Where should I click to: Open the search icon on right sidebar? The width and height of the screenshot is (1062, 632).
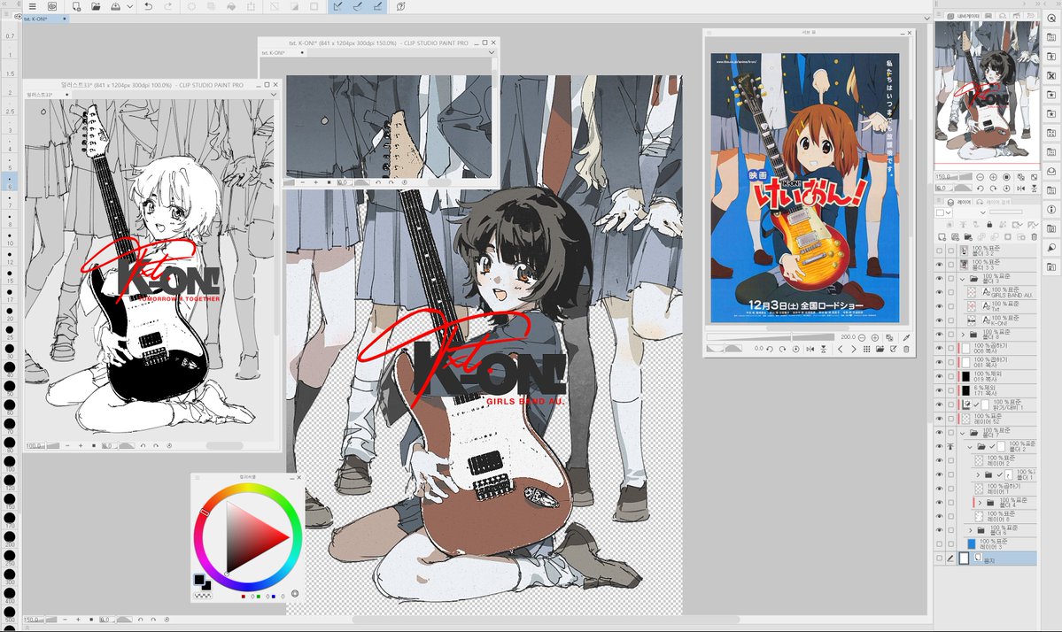pyautogui.click(x=1052, y=19)
